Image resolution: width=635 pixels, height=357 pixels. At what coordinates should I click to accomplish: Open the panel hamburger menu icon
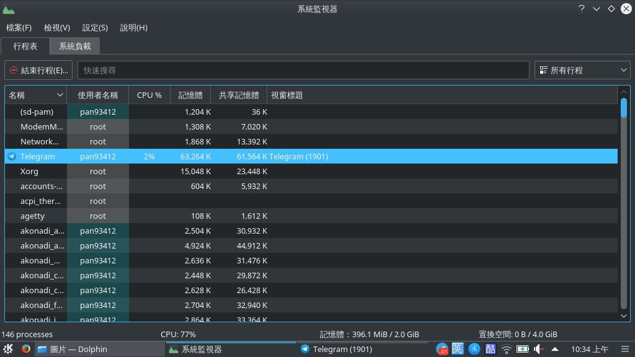pyautogui.click(x=625, y=349)
